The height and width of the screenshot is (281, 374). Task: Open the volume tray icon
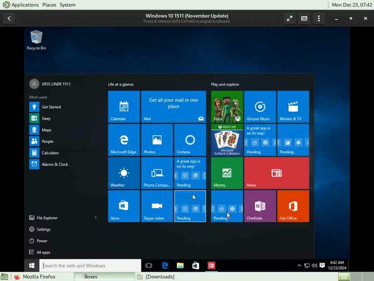point(314,266)
